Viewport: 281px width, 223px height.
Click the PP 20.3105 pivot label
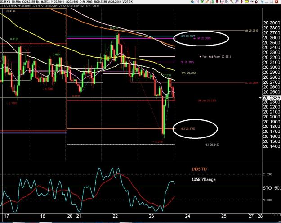(187, 62)
